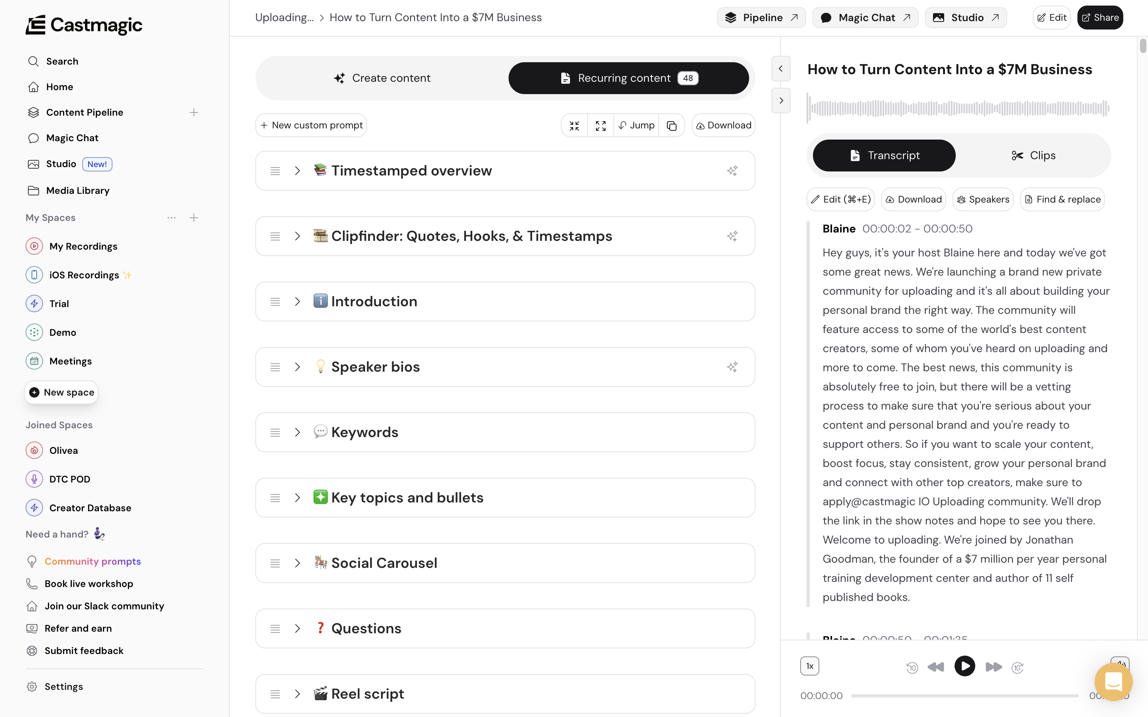Screen dimensions: 1148x717
Task: Expand the Timestamped overview section
Action: point(297,171)
